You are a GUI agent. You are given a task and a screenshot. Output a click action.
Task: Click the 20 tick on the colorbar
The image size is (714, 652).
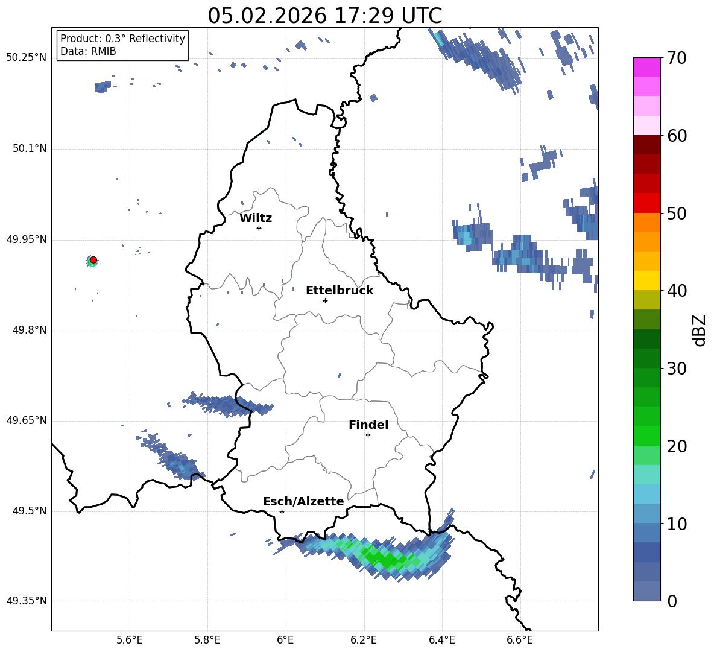(677, 446)
